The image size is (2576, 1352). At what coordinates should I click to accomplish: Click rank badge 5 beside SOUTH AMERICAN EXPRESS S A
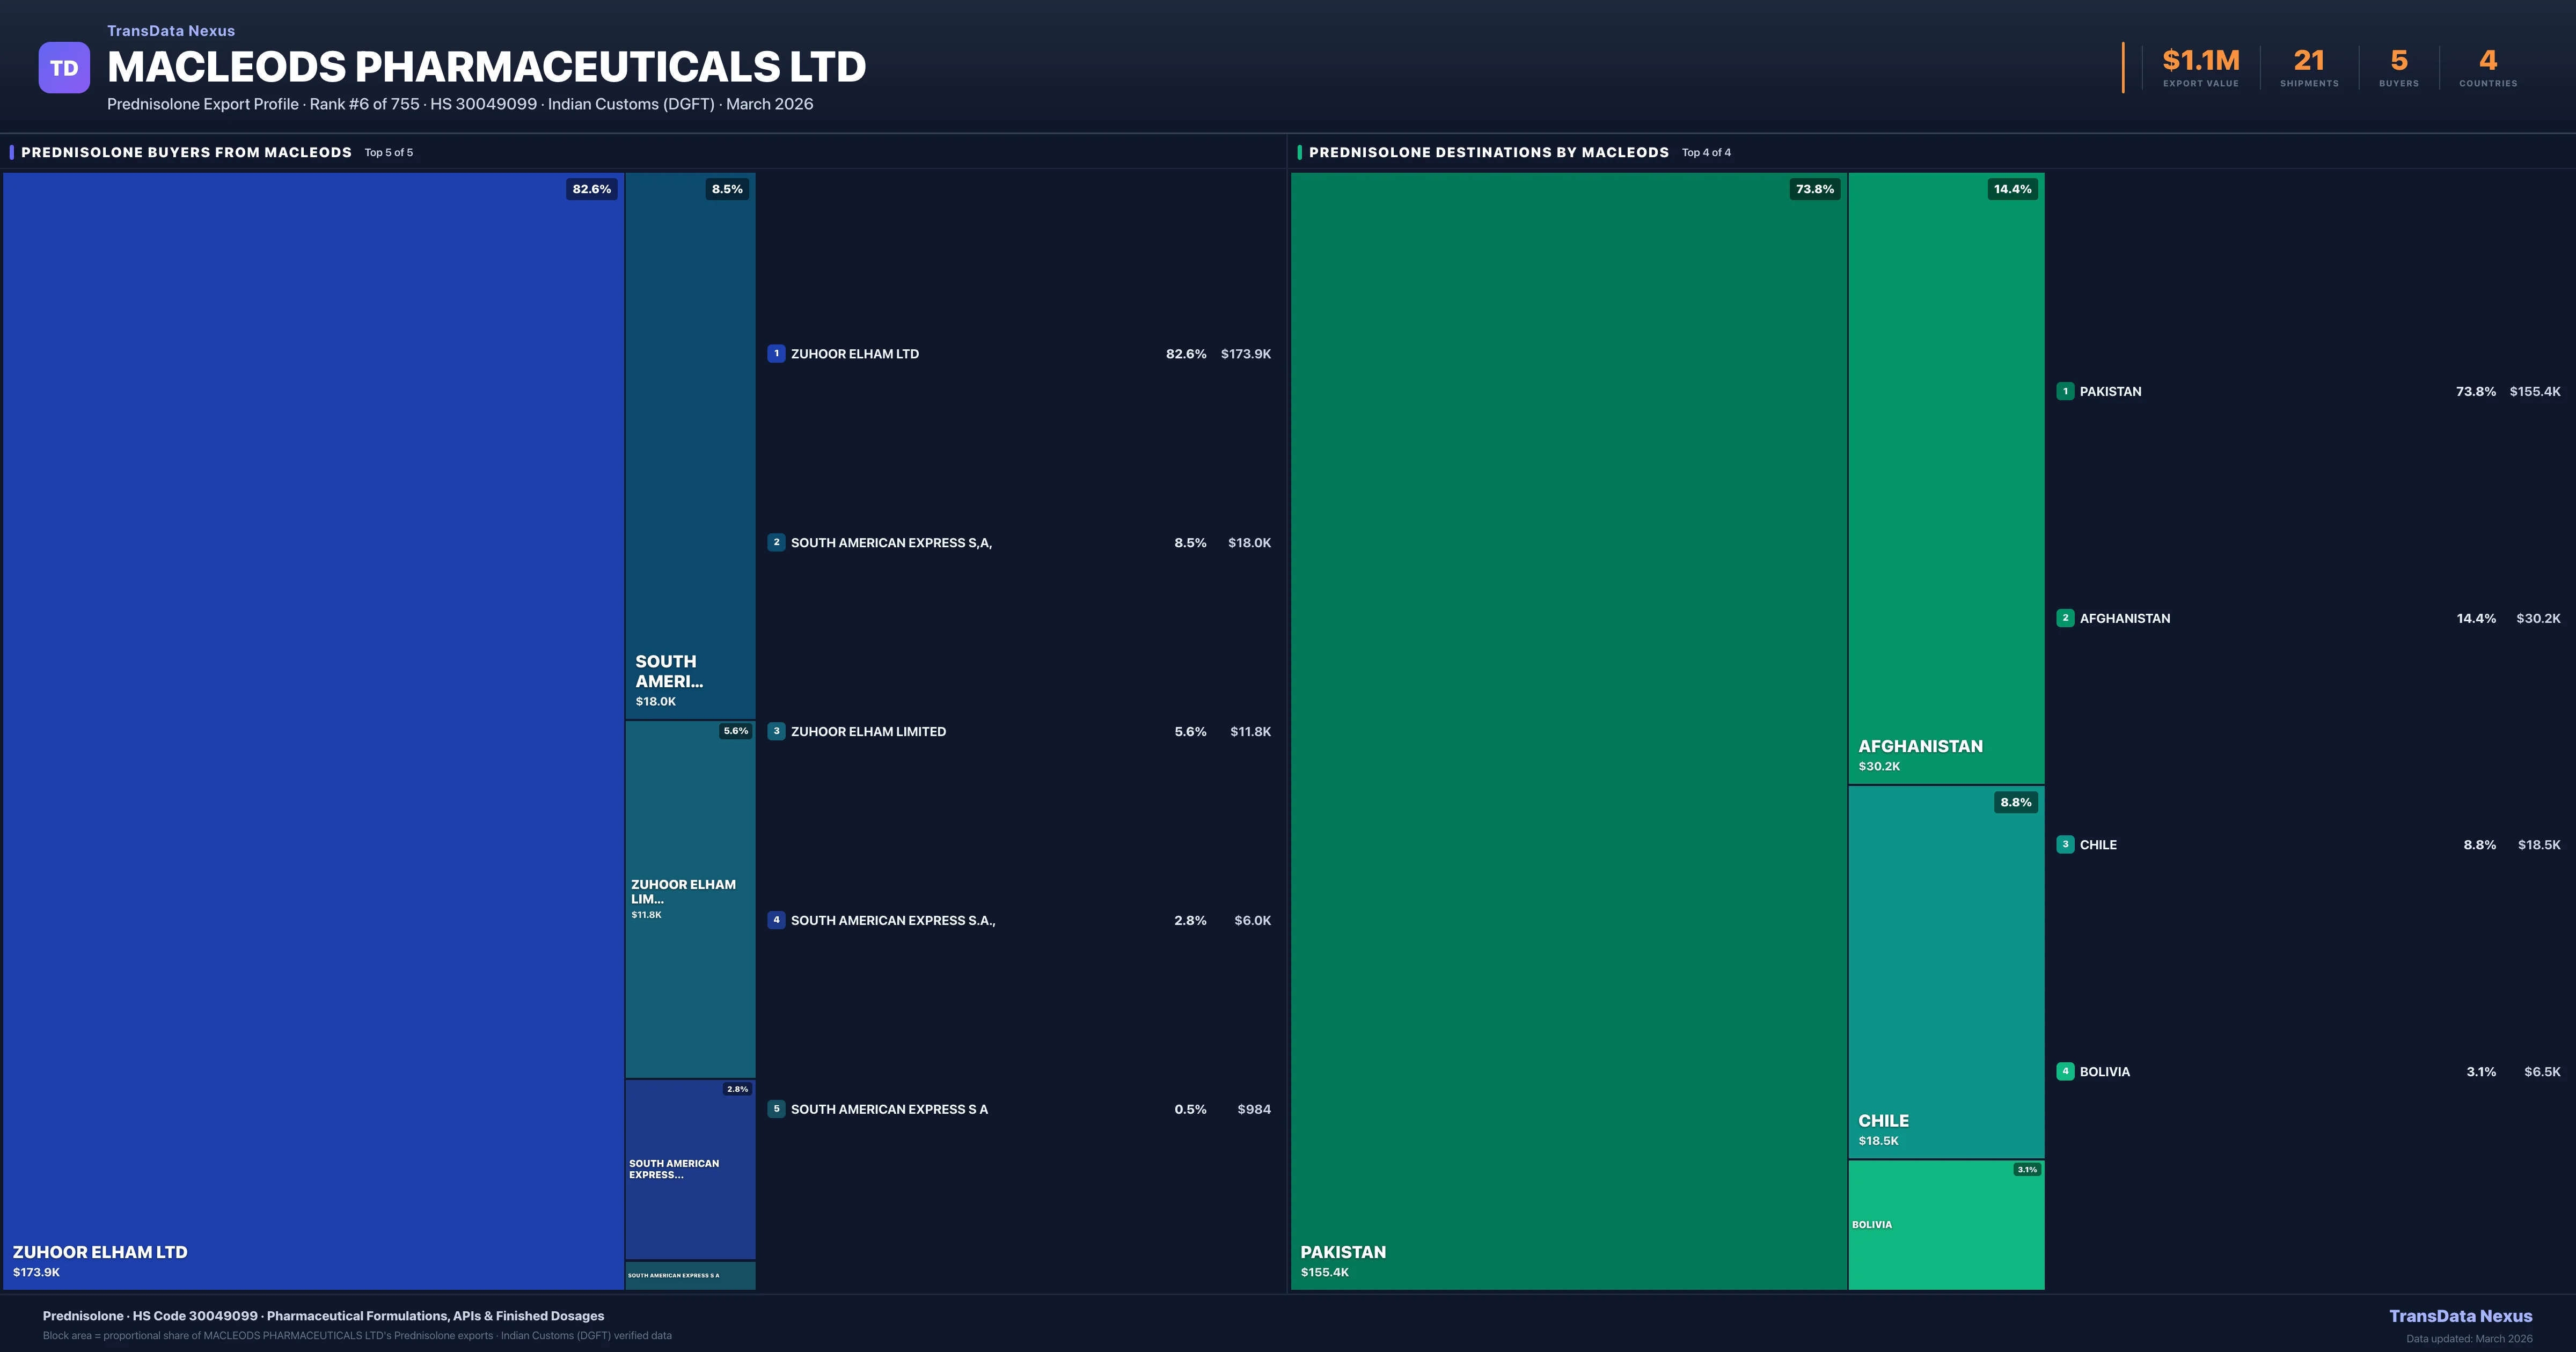(776, 1109)
